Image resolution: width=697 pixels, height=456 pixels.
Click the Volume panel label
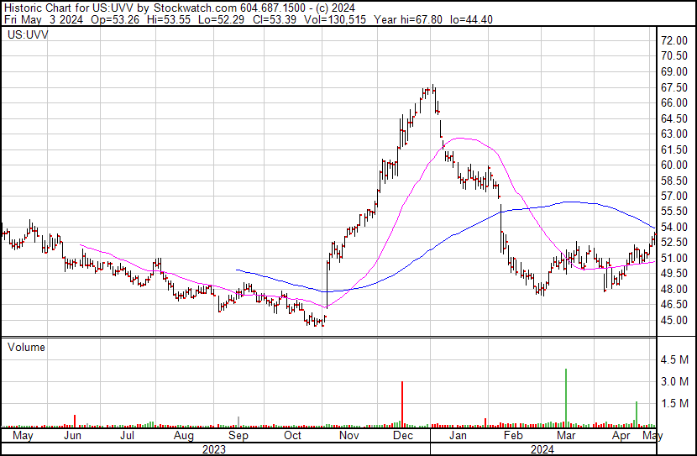pos(26,347)
